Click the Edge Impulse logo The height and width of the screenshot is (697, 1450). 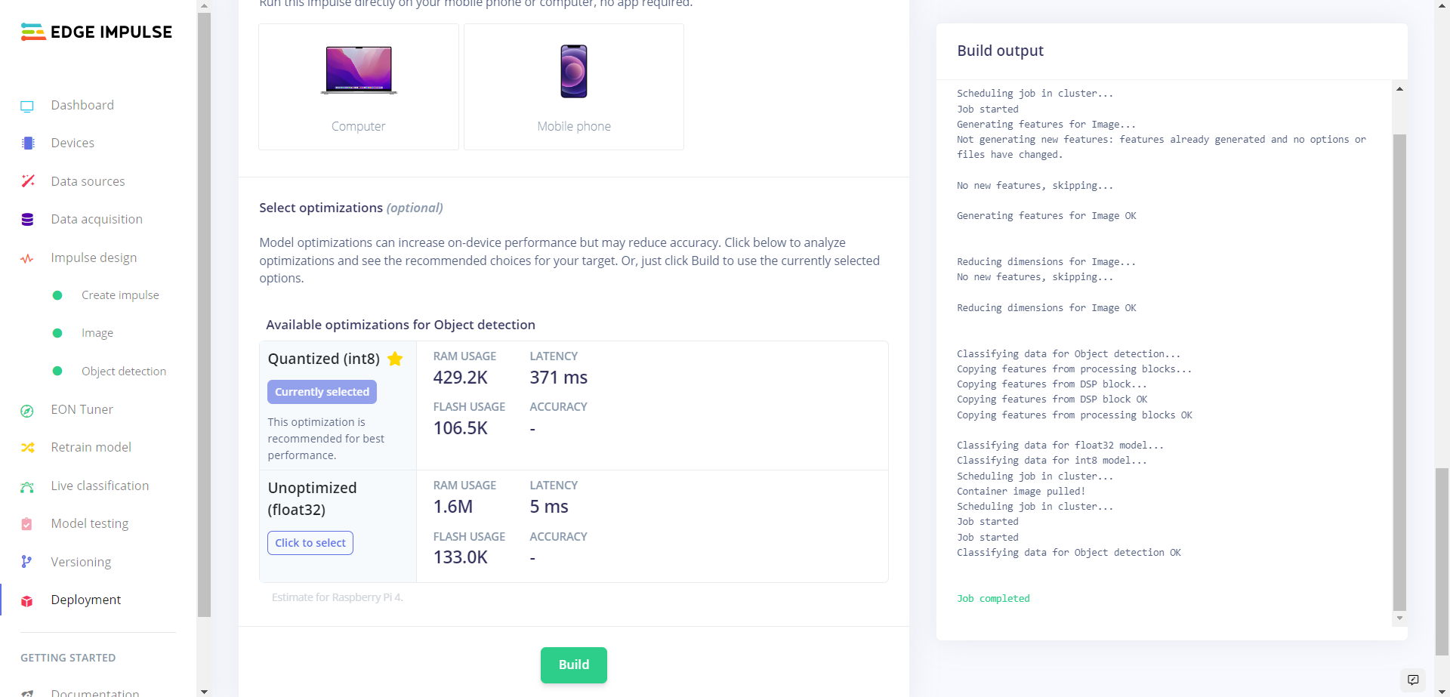pos(97,32)
